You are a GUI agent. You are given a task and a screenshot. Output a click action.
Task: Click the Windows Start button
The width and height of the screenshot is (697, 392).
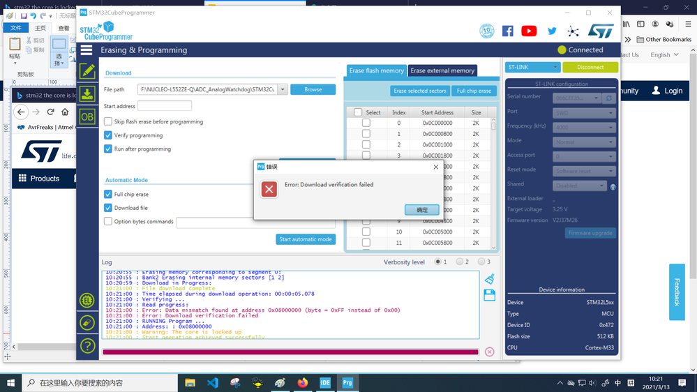click(10, 383)
